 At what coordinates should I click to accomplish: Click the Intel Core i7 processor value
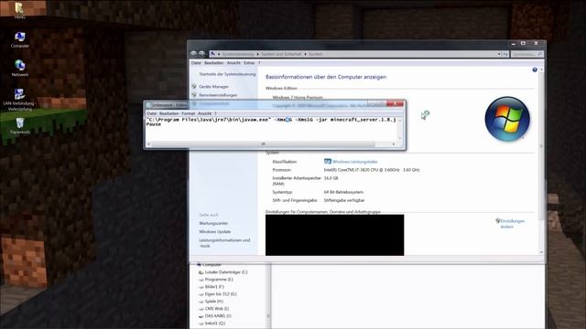[x=372, y=170]
